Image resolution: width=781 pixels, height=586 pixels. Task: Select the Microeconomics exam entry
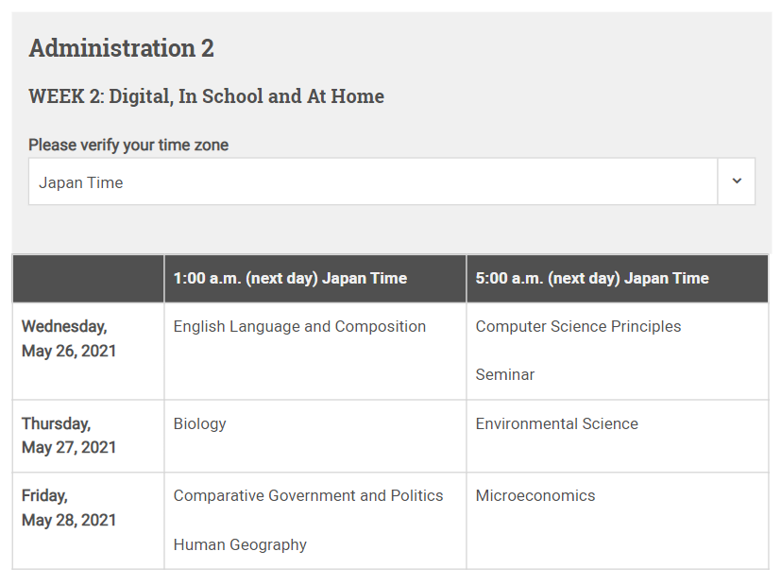pyautogui.click(x=535, y=496)
